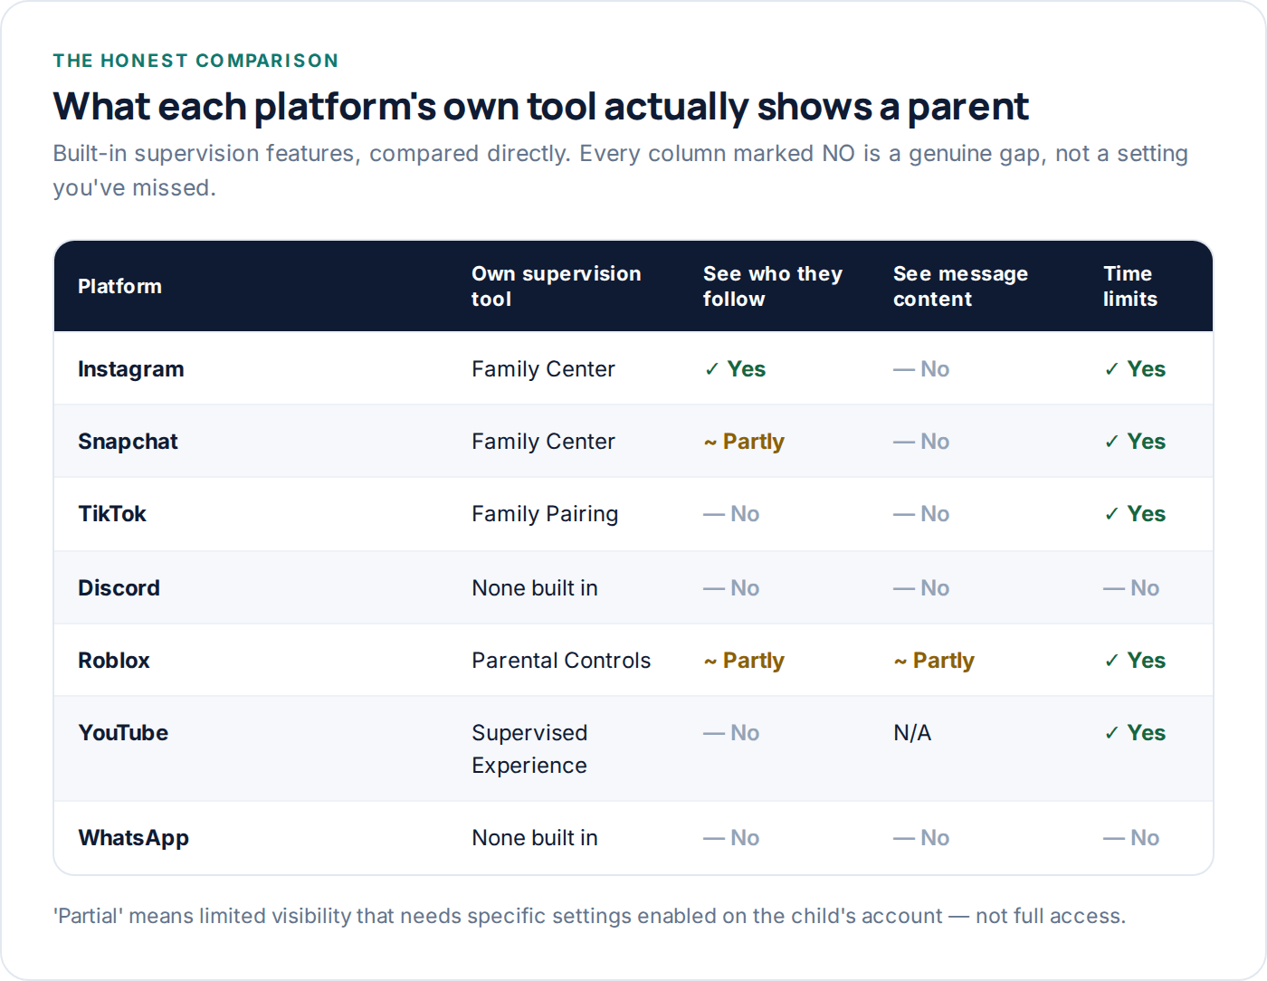Click the Built-in supervision features subtitle
The image size is (1267, 981).
[x=620, y=170]
